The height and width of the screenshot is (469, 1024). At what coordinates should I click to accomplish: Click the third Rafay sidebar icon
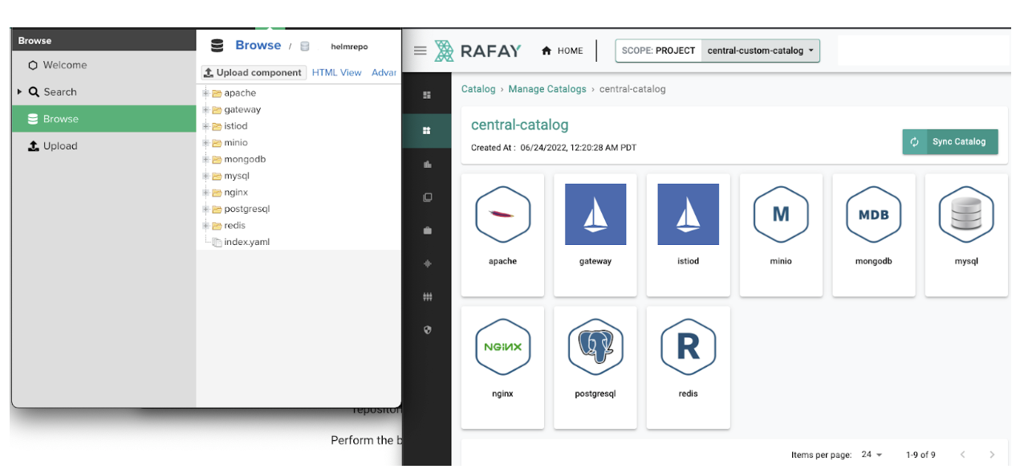coord(427,164)
